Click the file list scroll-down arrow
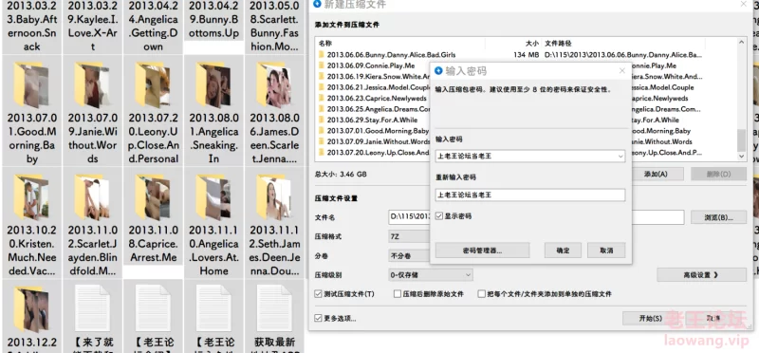Screen dimensions: 759x353 click(741, 156)
